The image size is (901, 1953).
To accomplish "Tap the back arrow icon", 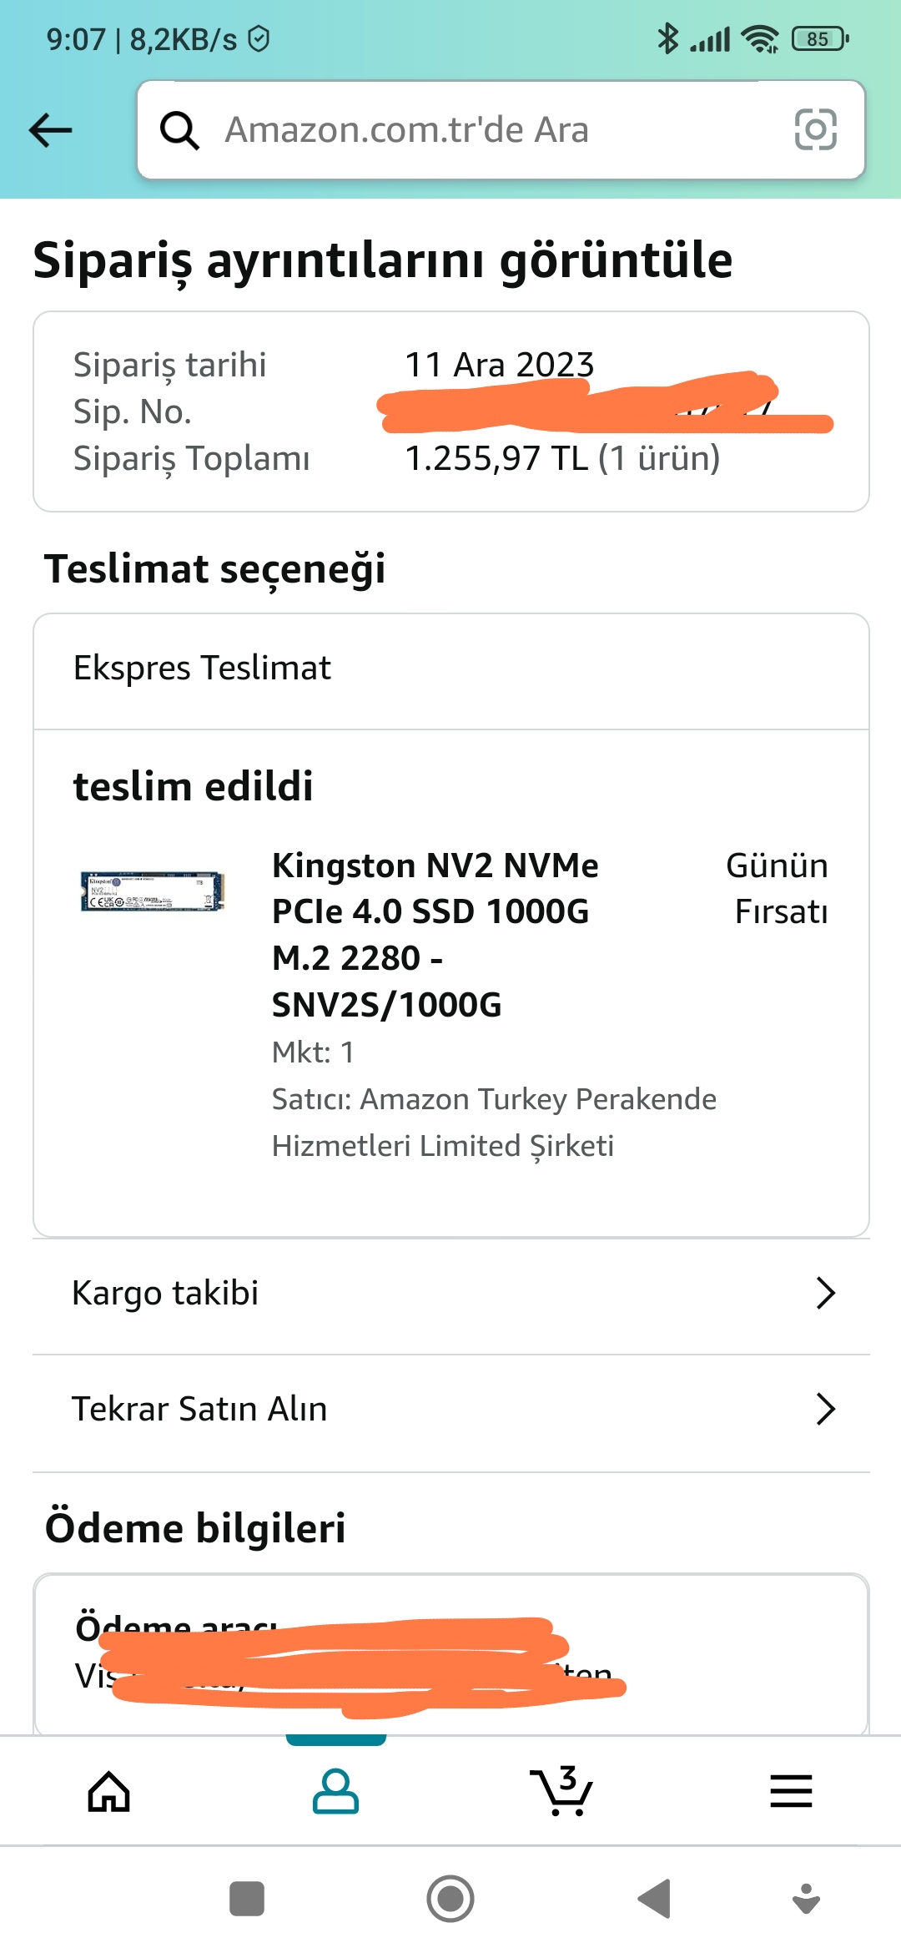I will (x=51, y=130).
